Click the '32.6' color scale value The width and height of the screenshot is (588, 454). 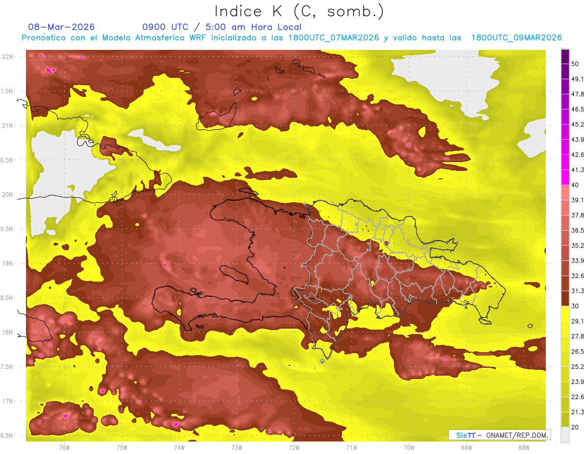pos(578,276)
